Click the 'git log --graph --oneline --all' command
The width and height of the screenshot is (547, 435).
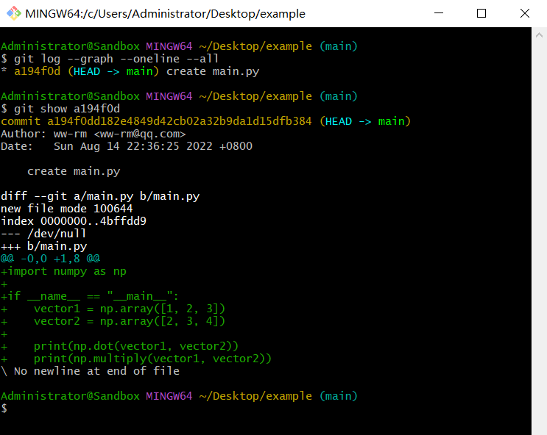click(116, 59)
